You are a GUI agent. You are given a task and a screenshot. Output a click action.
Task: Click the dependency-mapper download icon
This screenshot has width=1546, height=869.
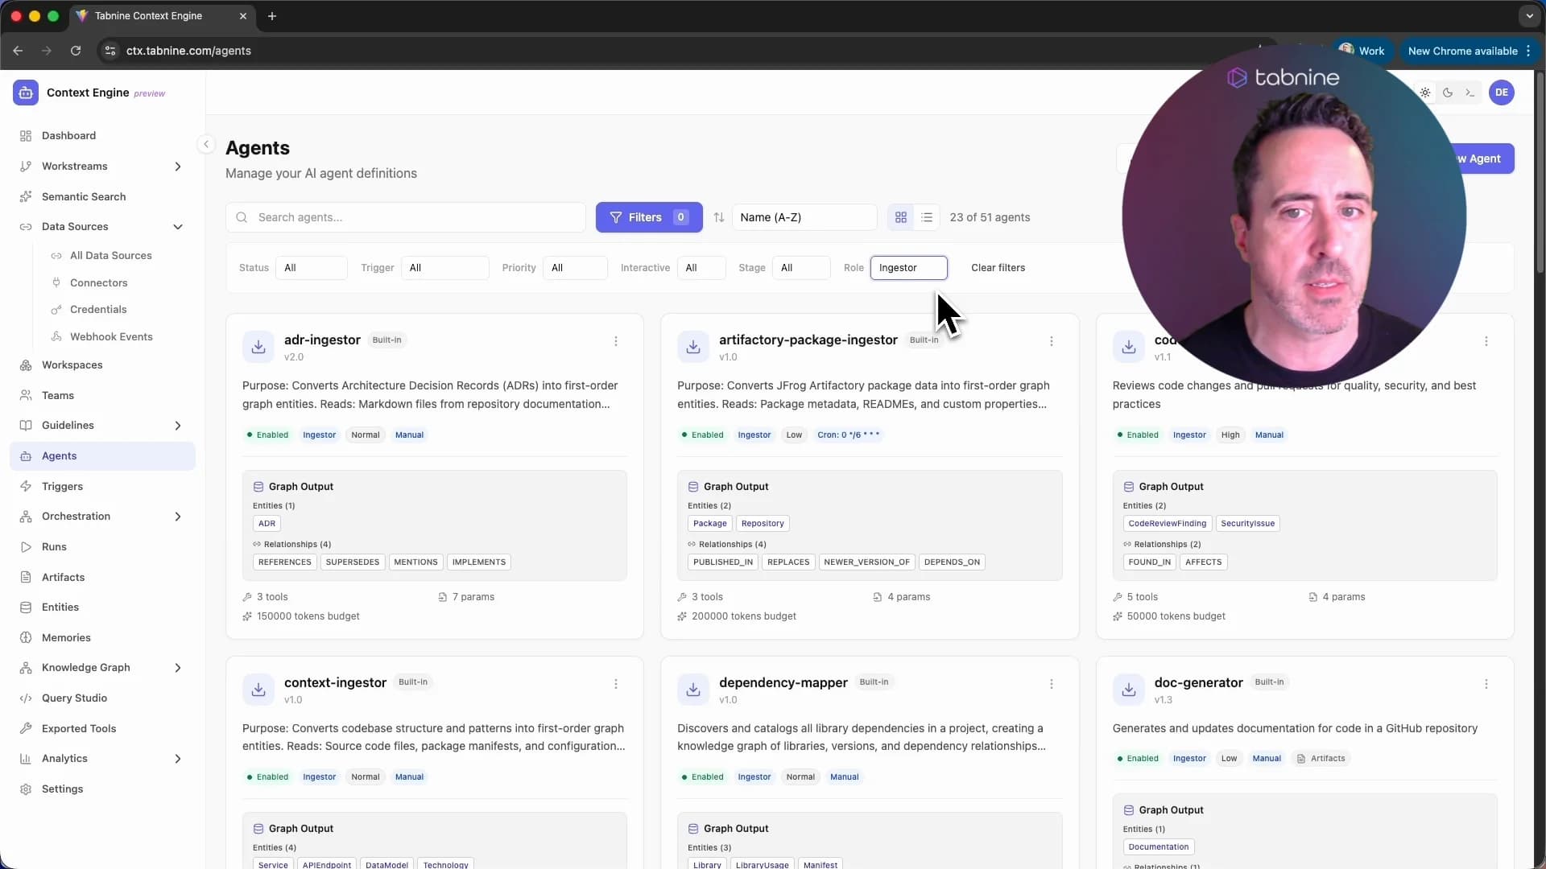(x=693, y=690)
